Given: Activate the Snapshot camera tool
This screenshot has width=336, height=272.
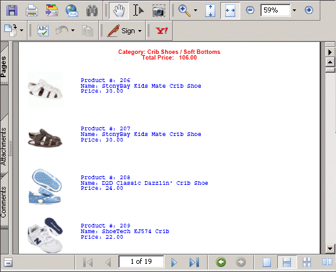Looking at the screenshot, I should (159, 11).
